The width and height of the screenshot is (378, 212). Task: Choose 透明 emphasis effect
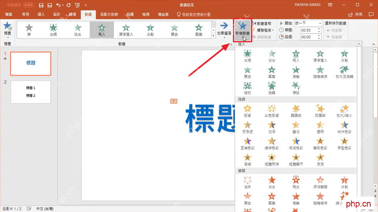[320, 127]
